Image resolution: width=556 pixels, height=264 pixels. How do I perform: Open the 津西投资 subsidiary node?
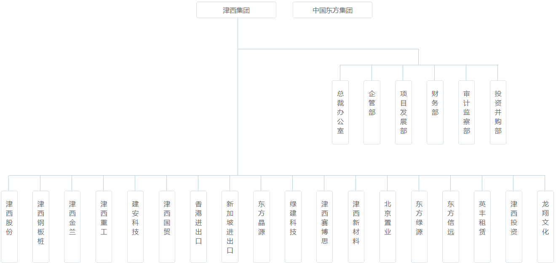514,227
